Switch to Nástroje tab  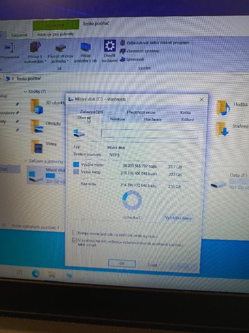[118, 119]
